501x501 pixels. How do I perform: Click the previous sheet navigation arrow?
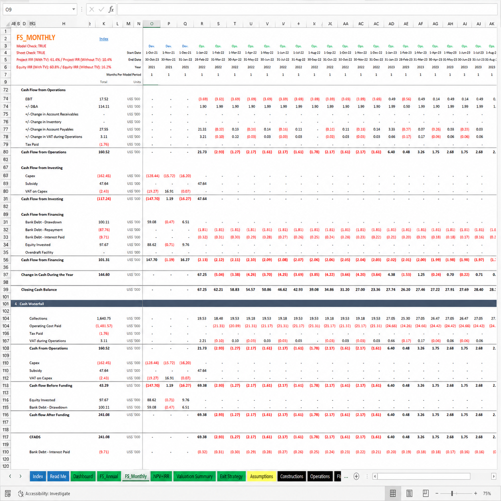(10, 476)
